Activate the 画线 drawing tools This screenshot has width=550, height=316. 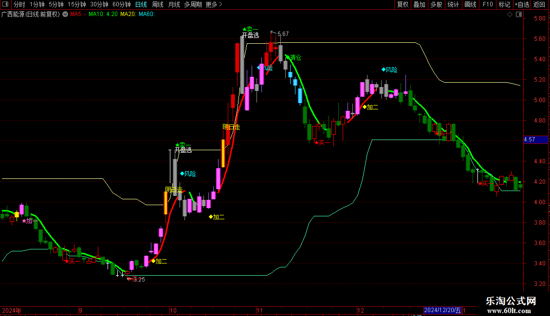(470, 4)
